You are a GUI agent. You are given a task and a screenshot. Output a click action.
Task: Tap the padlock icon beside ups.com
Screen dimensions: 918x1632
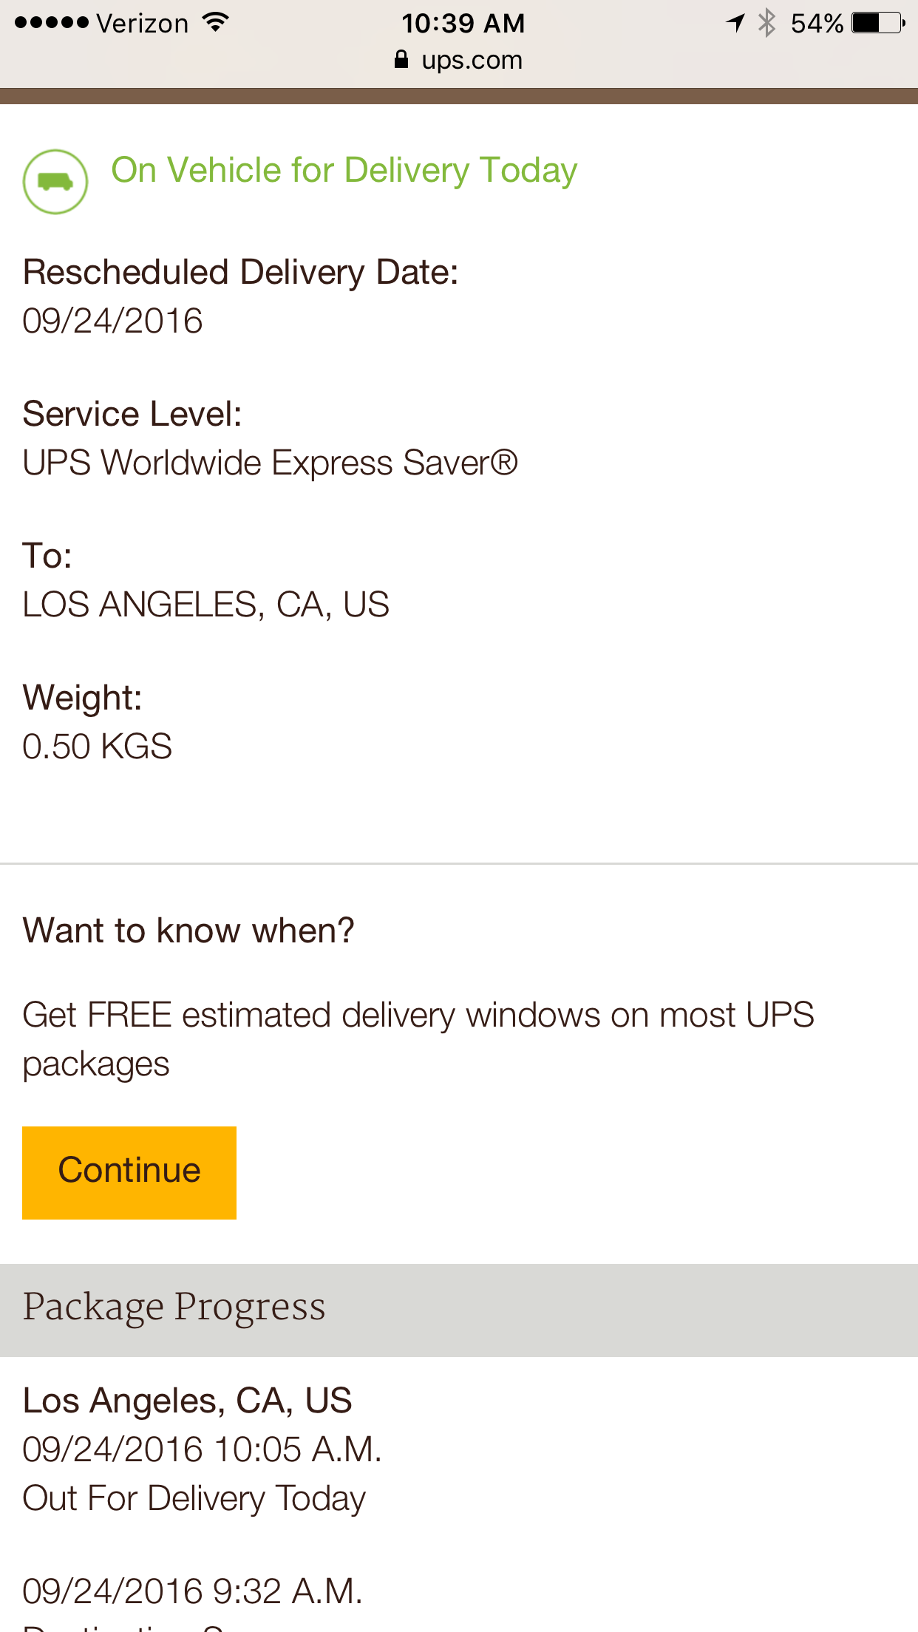(x=401, y=59)
